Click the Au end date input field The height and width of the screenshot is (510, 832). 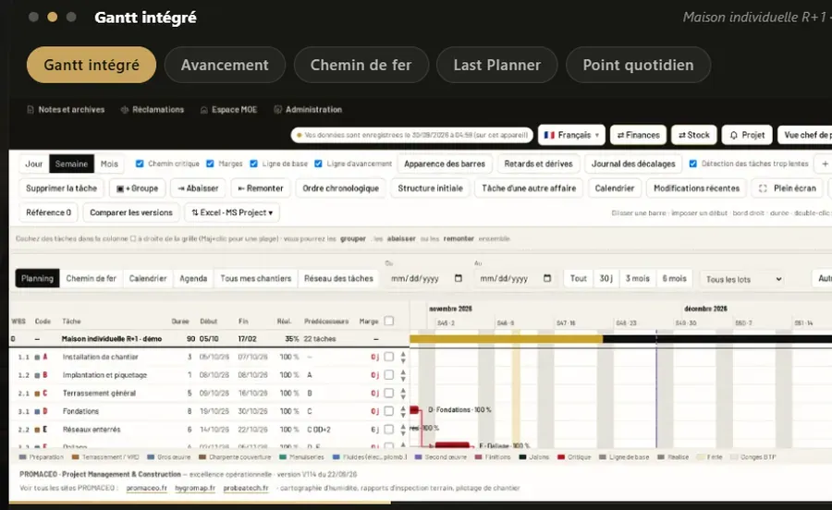[x=515, y=278]
